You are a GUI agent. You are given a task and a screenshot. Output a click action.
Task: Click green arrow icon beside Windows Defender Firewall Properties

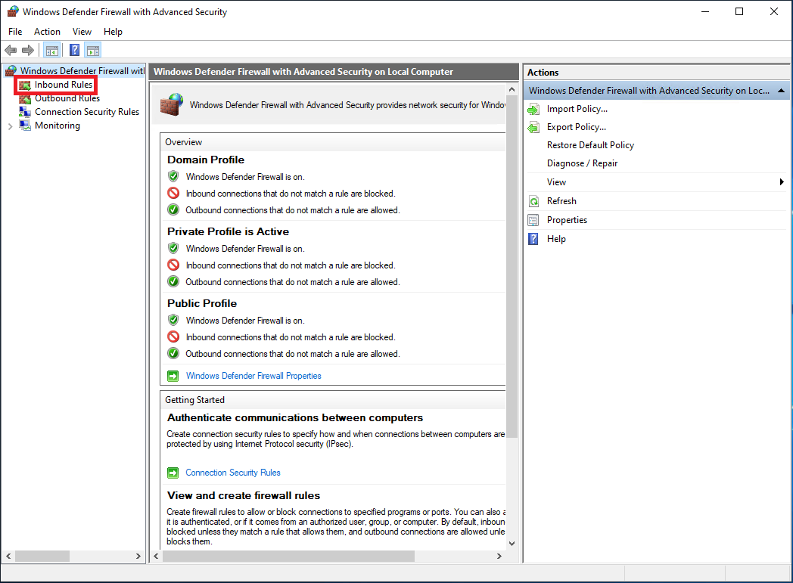173,376
